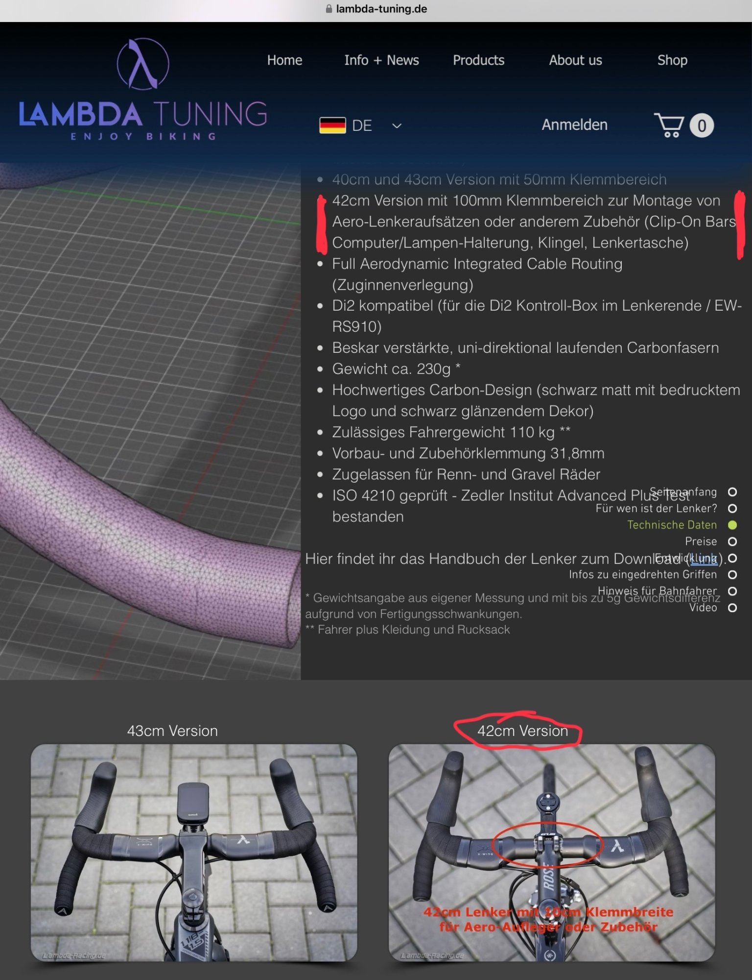Click the Lambda Tuning logo
752x980 pixels.
point(142,90)
